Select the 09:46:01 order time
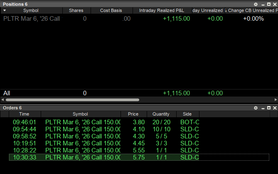This screenshot has width=278, height=174. click(25, 122)
